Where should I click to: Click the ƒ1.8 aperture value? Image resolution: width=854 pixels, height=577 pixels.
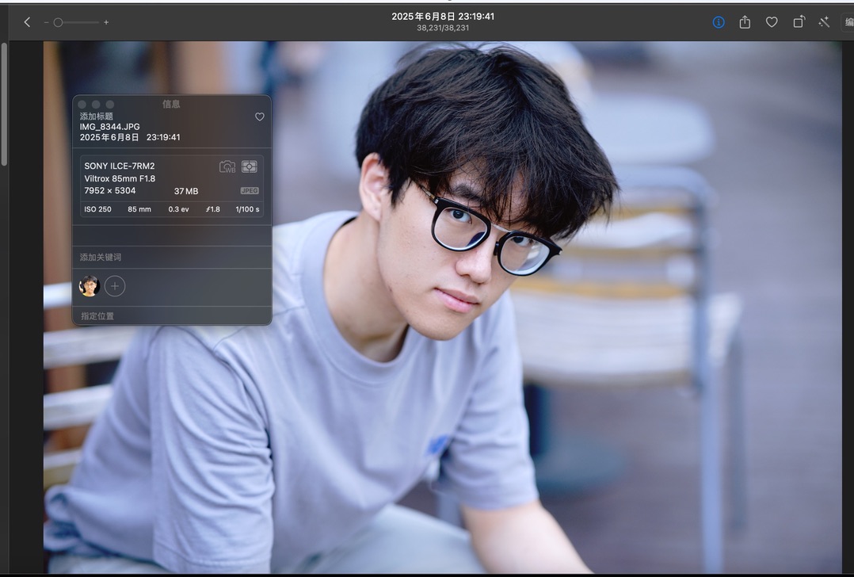coord(213,209)
